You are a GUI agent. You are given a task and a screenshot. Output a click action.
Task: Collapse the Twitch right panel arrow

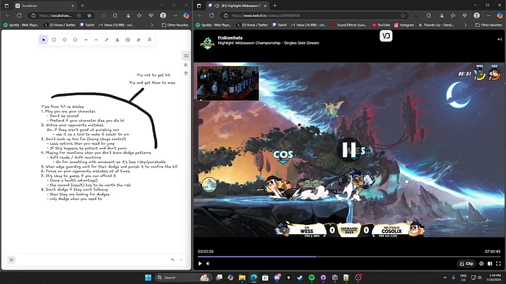(x=500, y=39)
